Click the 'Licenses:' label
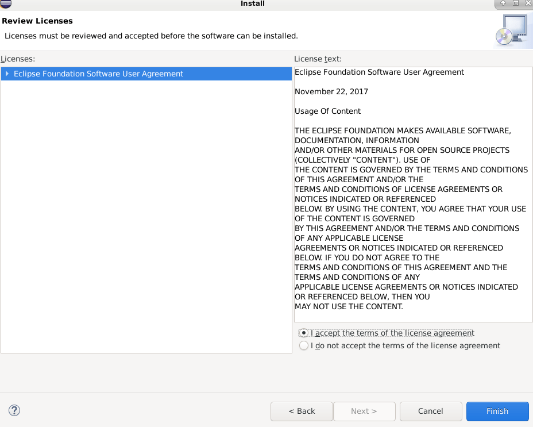Viewport: 533px width, 427px height. click(18, 59)
